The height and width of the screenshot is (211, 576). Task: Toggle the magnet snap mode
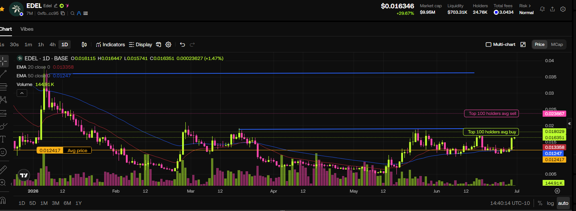tap(3, 200)
